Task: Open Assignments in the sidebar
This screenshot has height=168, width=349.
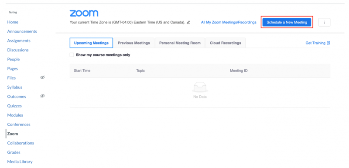Action: point(19,41)
